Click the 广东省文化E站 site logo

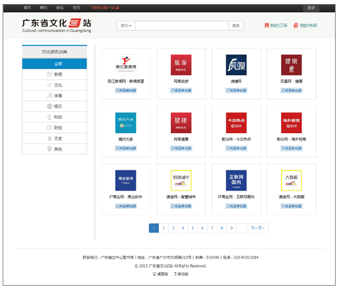56,25
